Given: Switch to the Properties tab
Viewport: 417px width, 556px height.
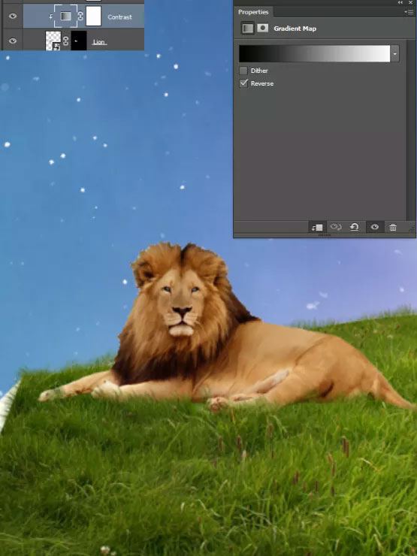Looking at the screenshot, I should [x=253, y=12].
